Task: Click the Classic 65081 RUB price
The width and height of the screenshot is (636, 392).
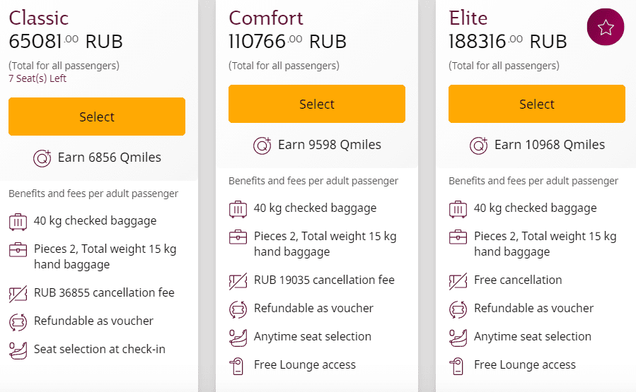Action: (66, 41)
